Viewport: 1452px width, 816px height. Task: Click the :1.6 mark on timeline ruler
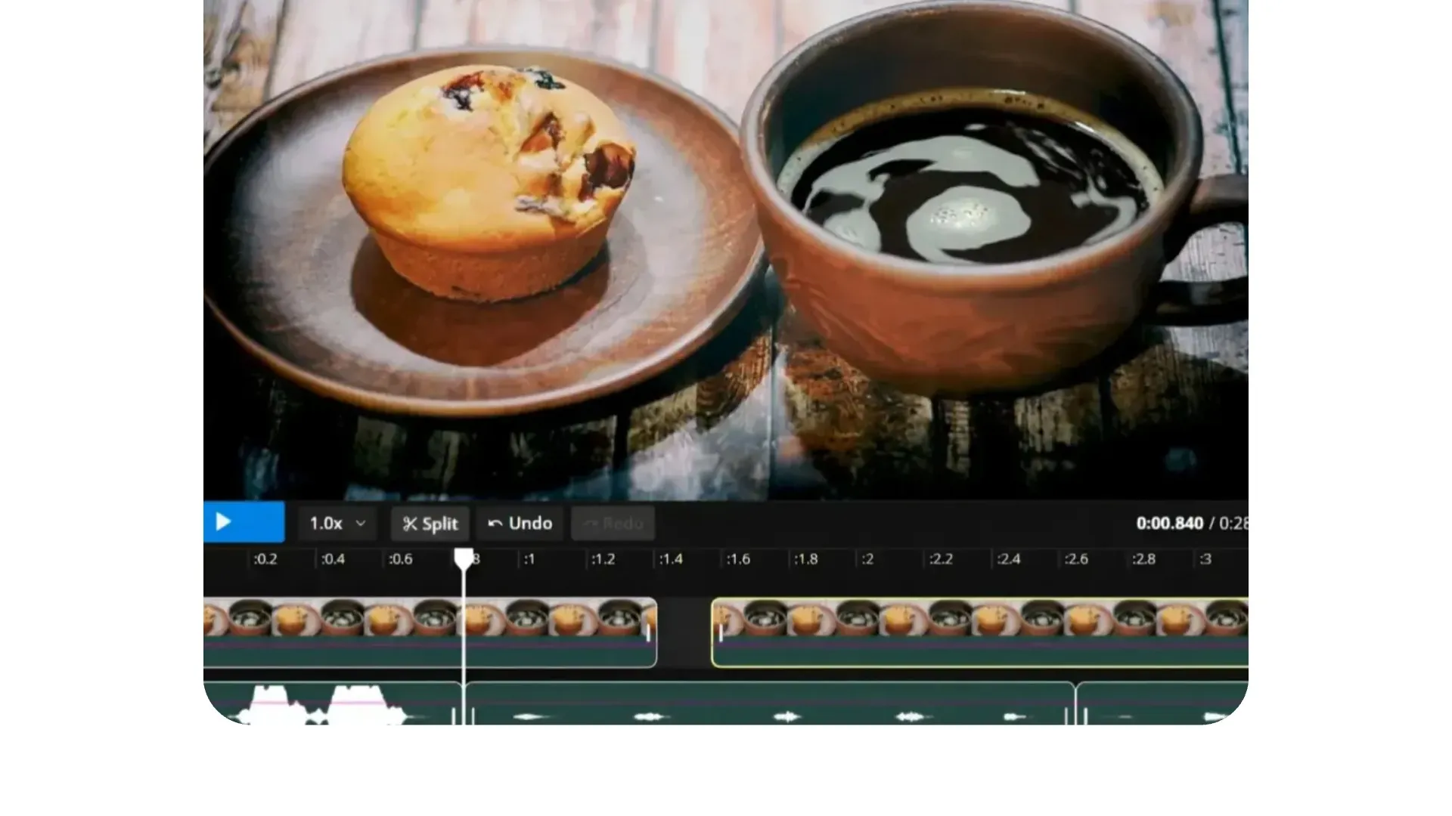pos(737,559)
